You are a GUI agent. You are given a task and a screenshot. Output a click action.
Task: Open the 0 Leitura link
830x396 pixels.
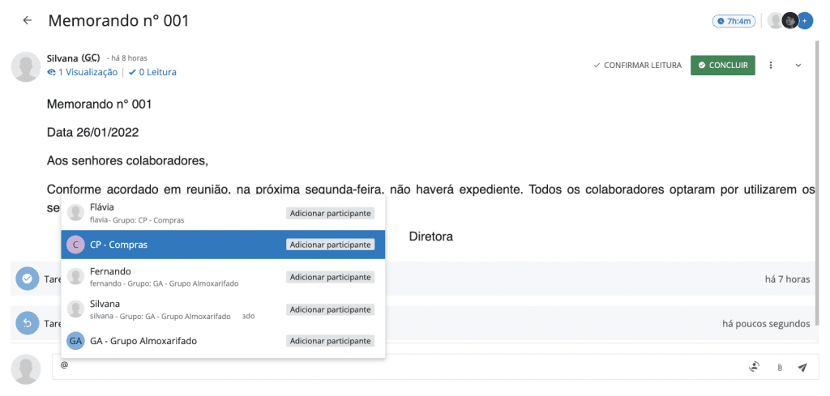click(x=152, y=72)
